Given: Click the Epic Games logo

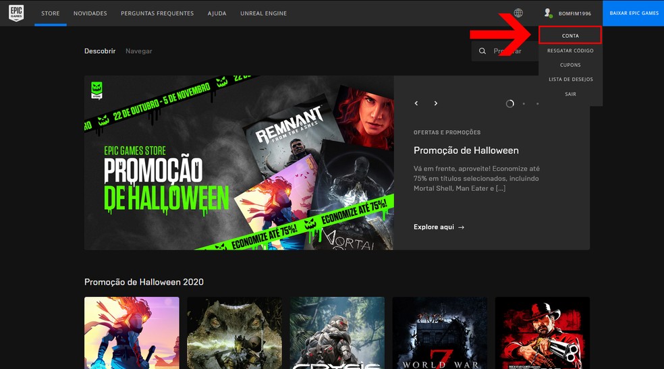Looking at the screenshot, I should coord(16,13).
